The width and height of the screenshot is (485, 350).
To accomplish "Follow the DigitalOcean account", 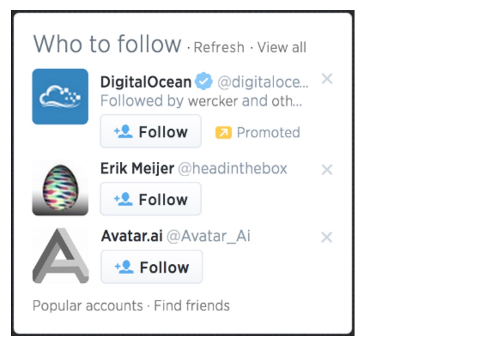I will [x=151, y=132].
